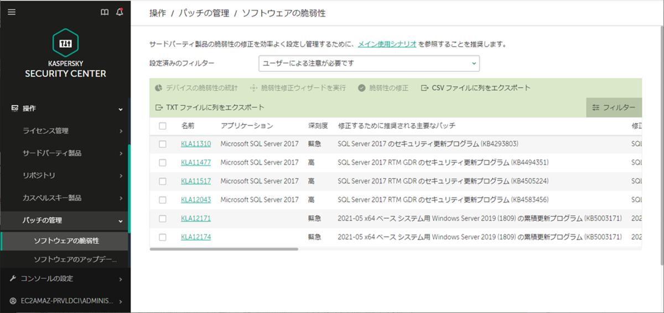Click the デバイスの脆弱性の統計 chart icon
The image size is (664, 313).
[x=158, y=88]
